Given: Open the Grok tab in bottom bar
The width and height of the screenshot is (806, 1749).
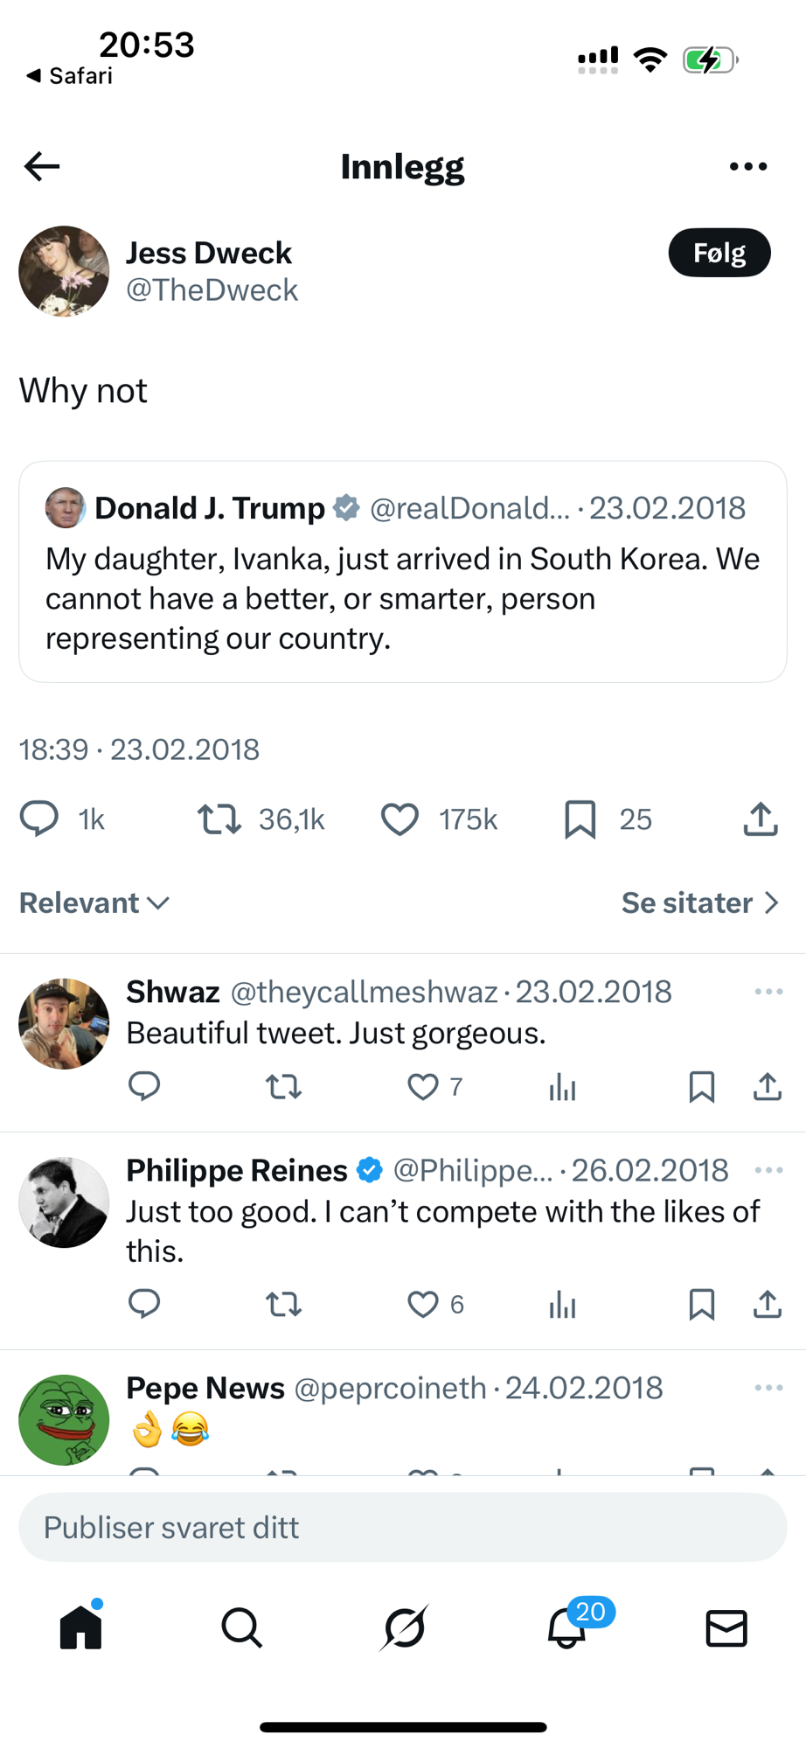Looking at the screenshot, I should pyautogui.click(x=404, y=1627).
